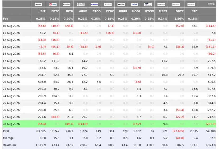
Task: Click the WisdomTree logo above BTCW
Action: [148, 4]
